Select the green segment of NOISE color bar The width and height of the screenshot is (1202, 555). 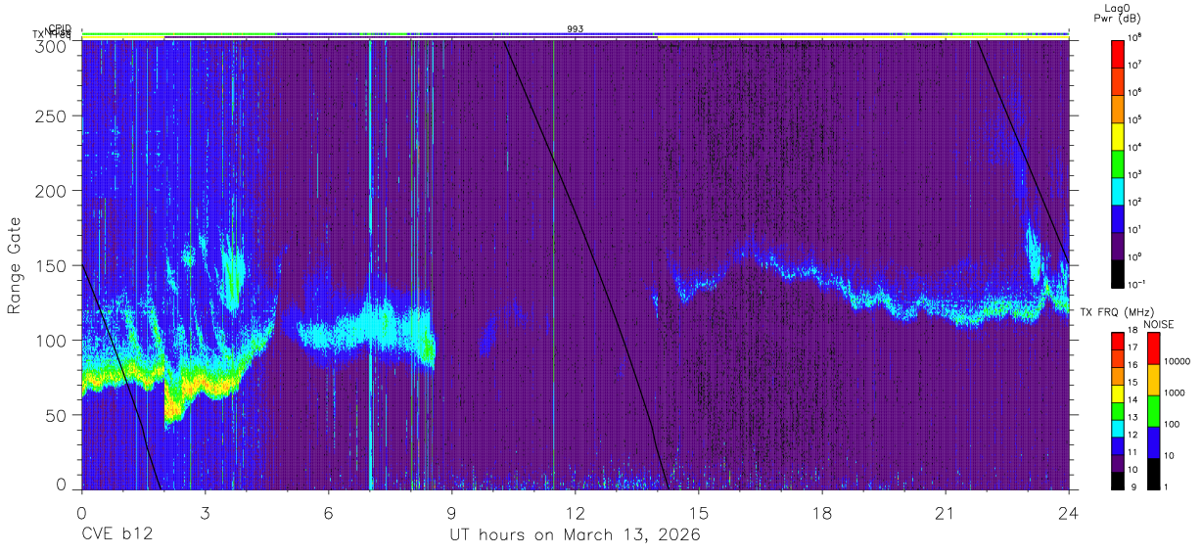pos(1153,410)
